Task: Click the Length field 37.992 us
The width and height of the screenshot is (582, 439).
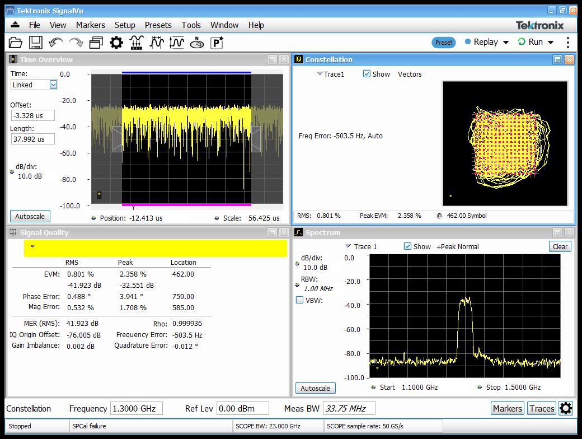Action: [32, 139]
